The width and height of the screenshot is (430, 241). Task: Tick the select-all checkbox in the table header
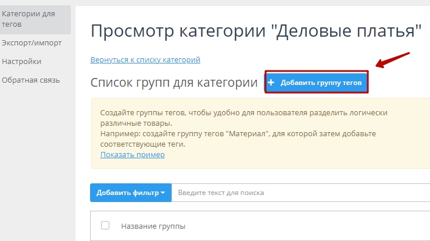105,225
